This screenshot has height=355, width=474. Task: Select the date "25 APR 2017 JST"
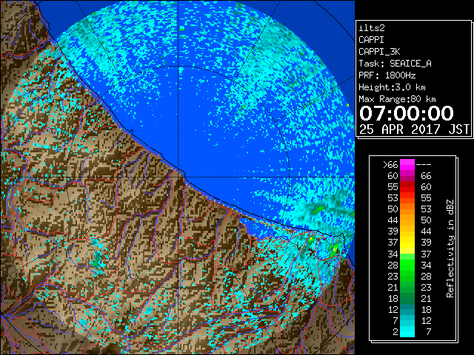pos(414,129)
